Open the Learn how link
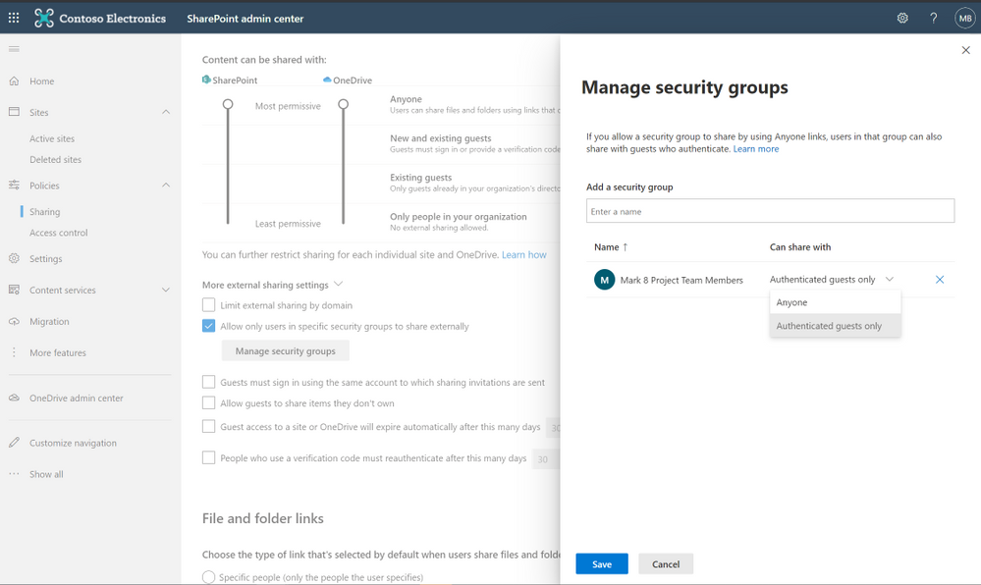Viewport: 981px width, 585px height. coord(523,254)
